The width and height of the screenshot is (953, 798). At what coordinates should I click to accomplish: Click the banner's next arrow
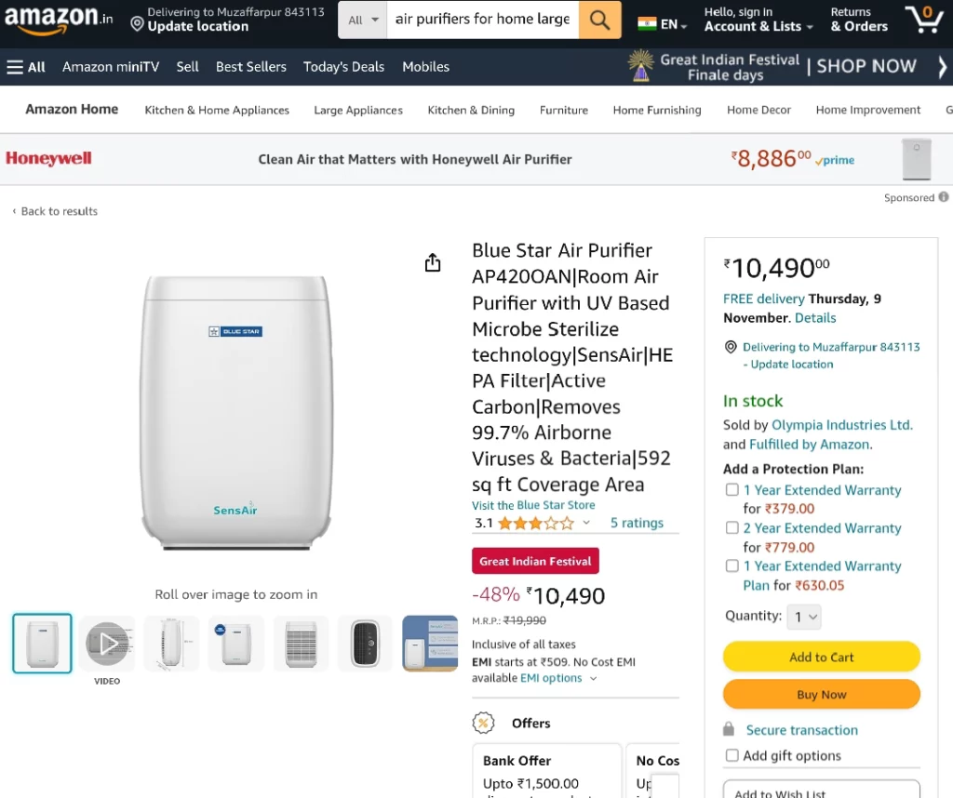tap(942, 67)
